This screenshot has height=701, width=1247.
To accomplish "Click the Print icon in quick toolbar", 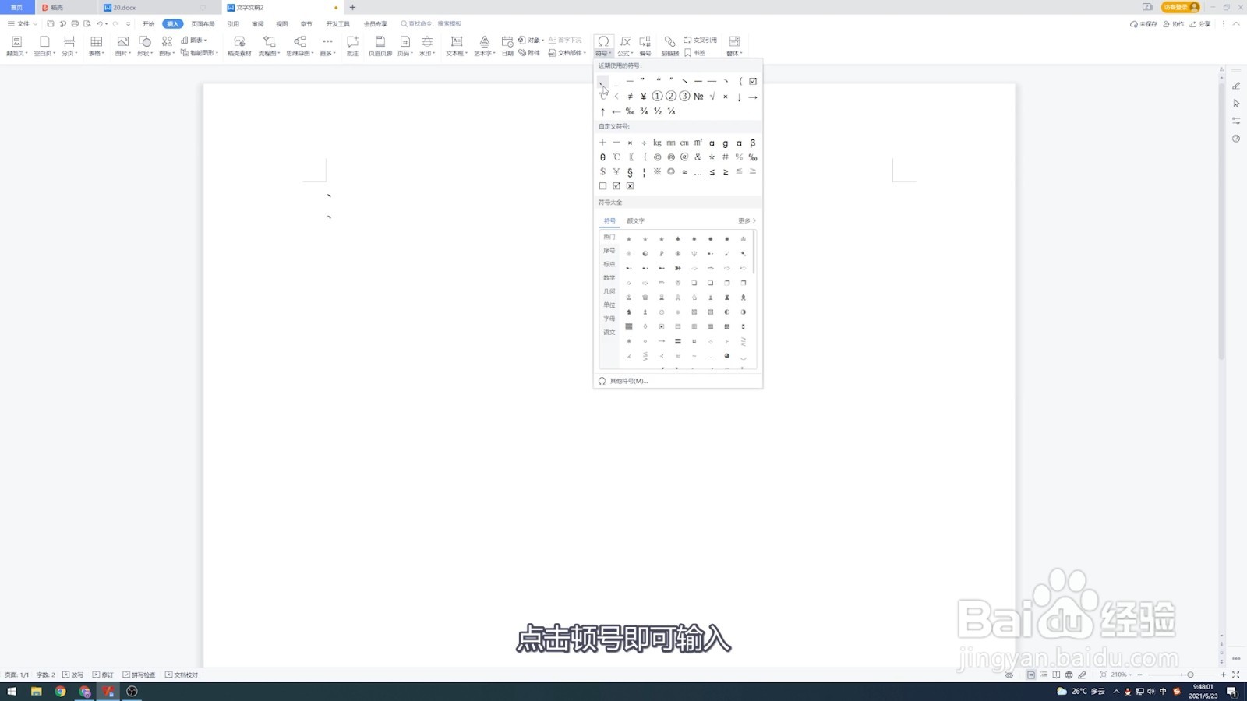I will click(75, 24).
